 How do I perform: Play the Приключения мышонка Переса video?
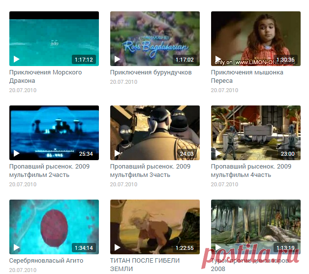point(218,59)
